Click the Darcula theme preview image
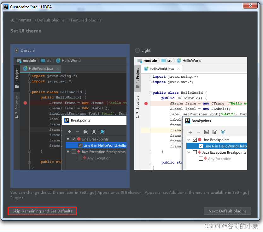Viewport: 263px width, 232px height. [x=70, y=113]
